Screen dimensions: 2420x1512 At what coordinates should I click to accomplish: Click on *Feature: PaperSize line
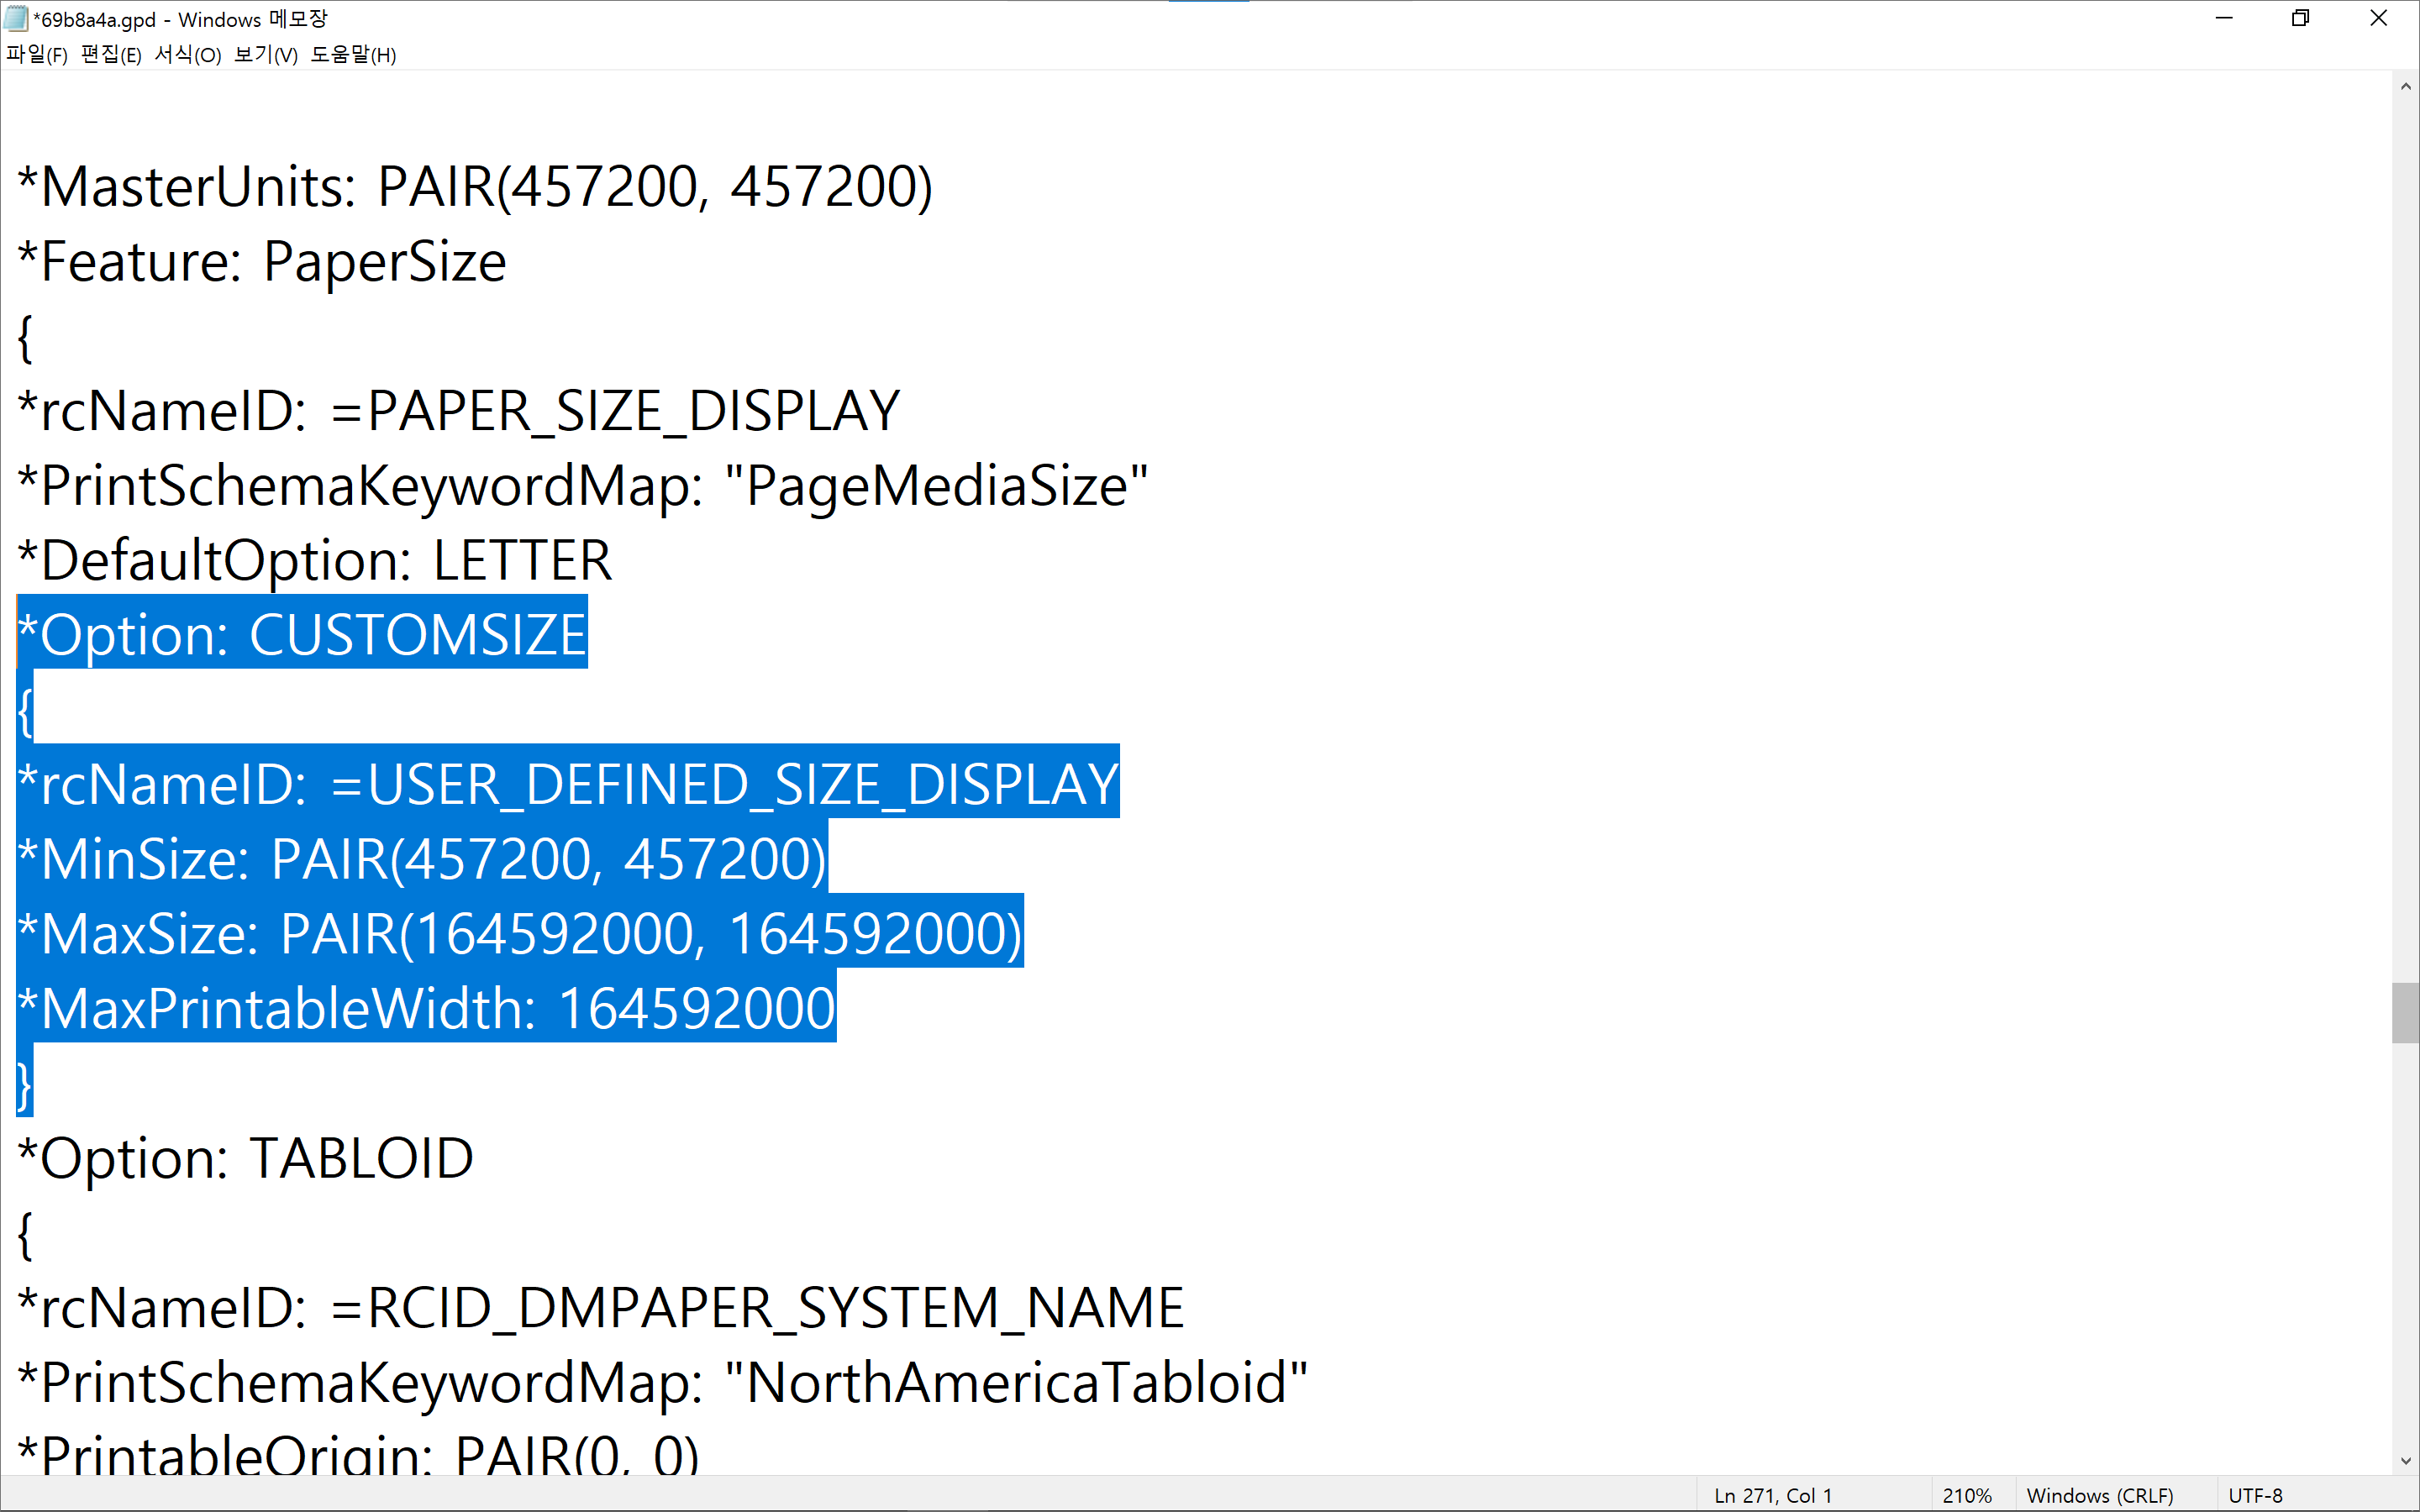coord(263,262)
